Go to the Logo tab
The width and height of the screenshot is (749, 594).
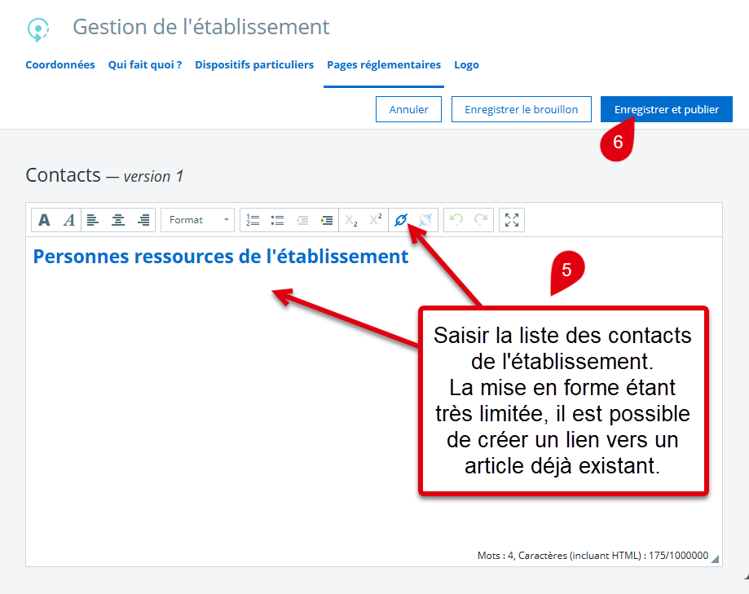[x=467, y=65]
